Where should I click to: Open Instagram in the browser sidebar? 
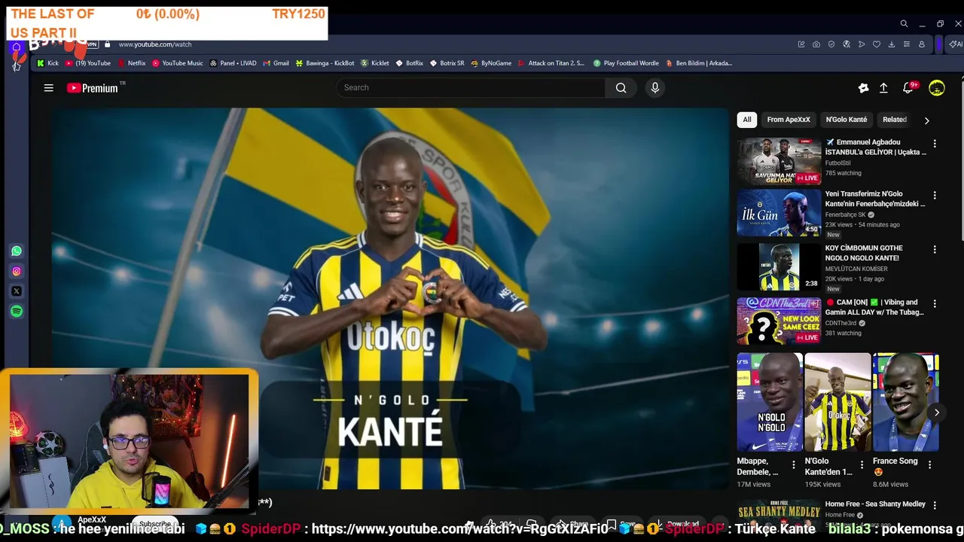coord(17,271)
